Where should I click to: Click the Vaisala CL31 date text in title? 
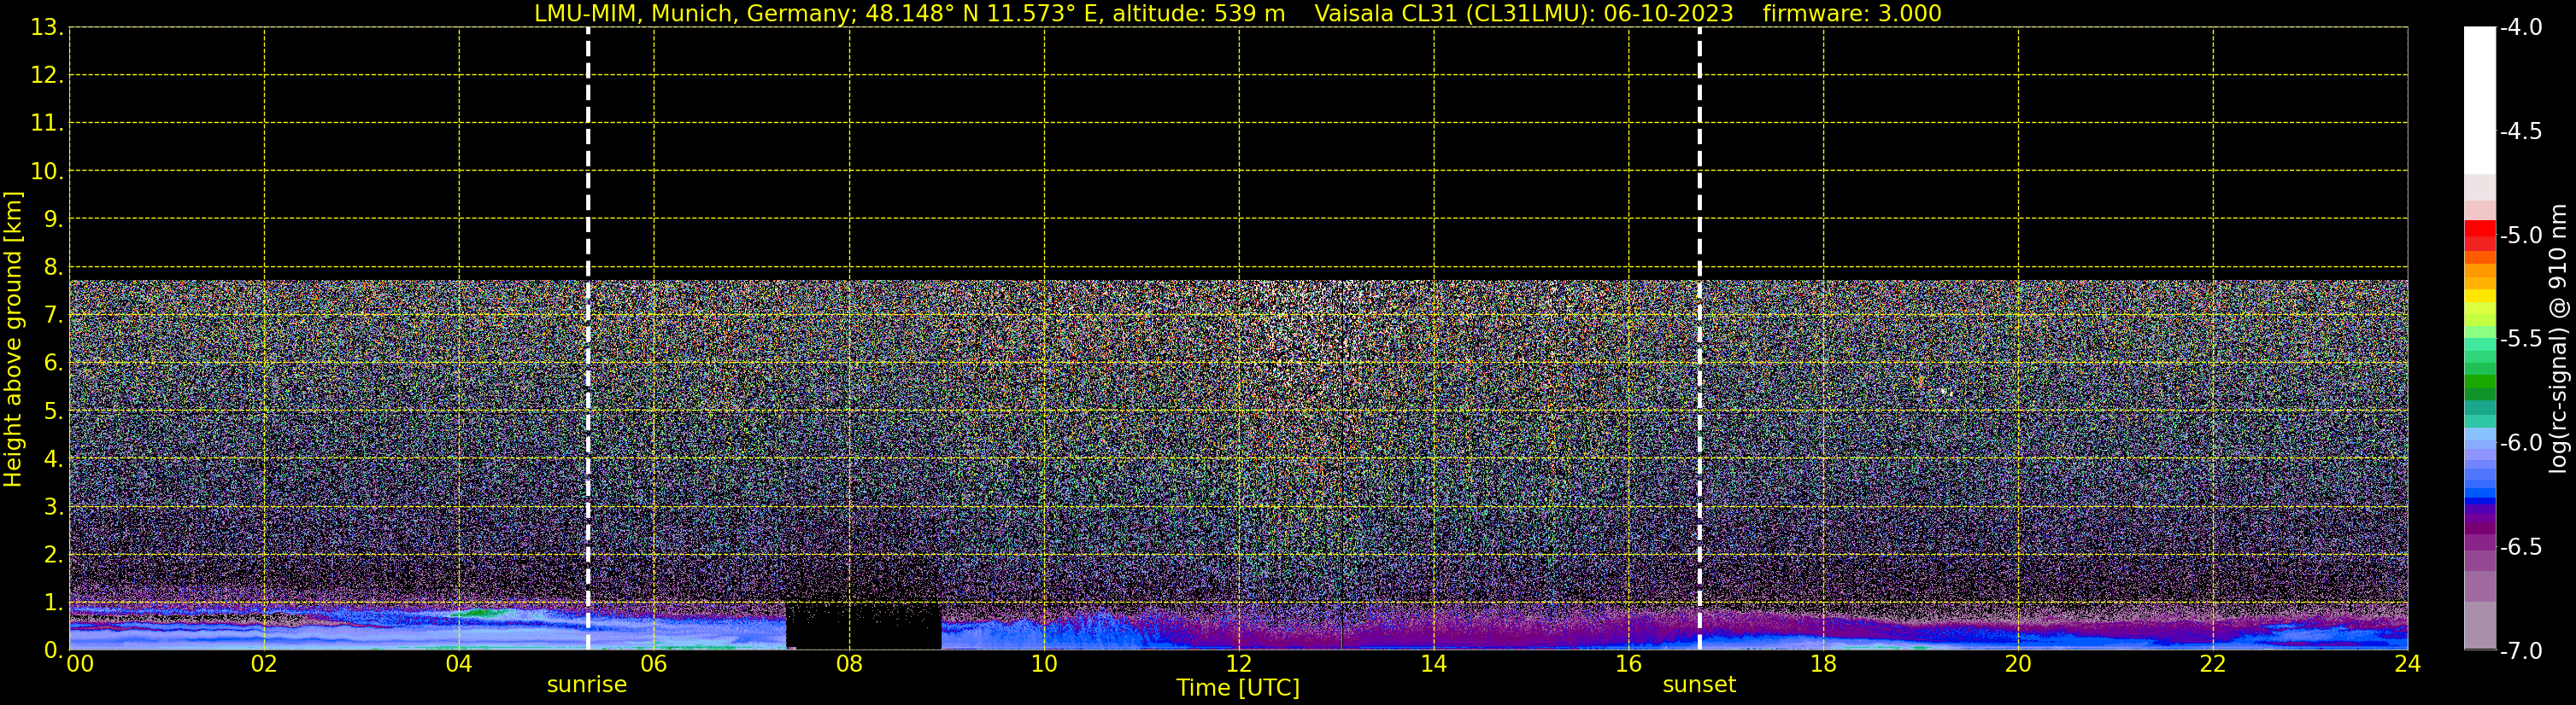point(1523,14)
